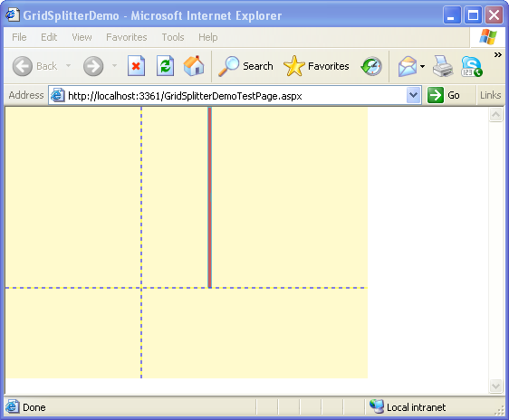Click the Forward navigation button
Viewport: 509px width, 420px height.
93,66
